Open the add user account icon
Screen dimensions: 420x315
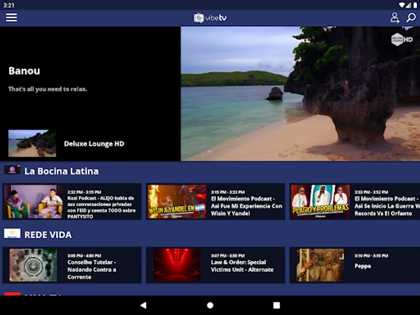395,17
